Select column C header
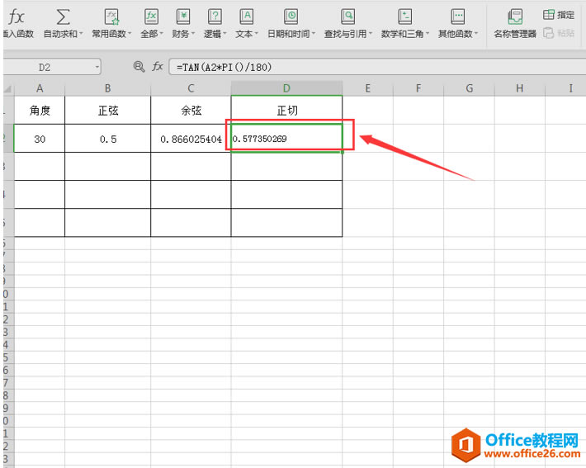This screenshot has width=586, height=468. coord(191,88)
